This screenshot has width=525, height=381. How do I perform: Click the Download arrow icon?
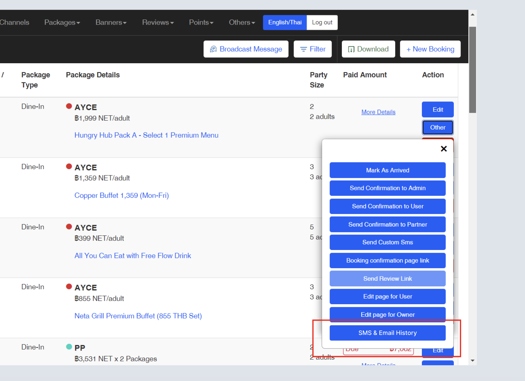point(351,49)
